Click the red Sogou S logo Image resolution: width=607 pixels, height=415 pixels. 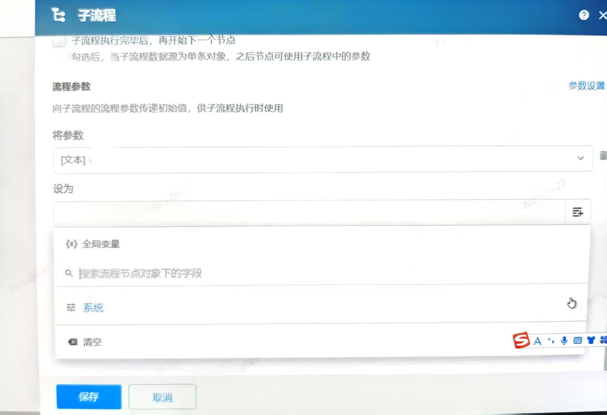(520, 340)
